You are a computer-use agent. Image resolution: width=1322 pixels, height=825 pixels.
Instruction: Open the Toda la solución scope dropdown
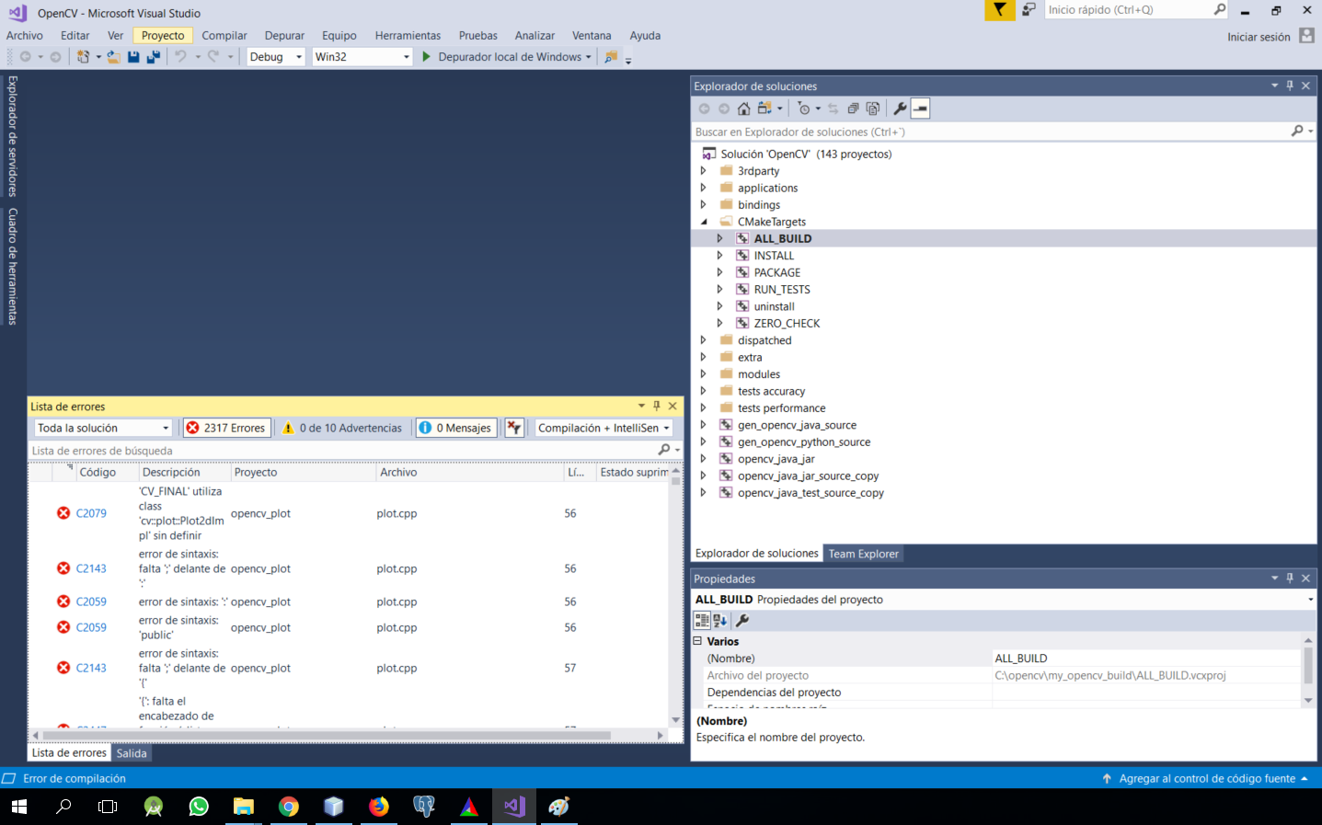tap(103, 428)
